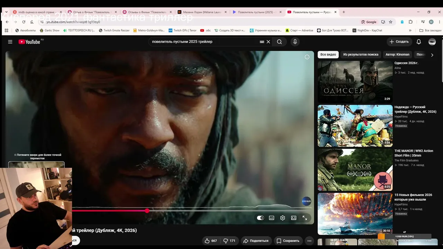Click the "The Film Graduates" channel name
Viewport: 443px width, 249px height.
(407, 160)
